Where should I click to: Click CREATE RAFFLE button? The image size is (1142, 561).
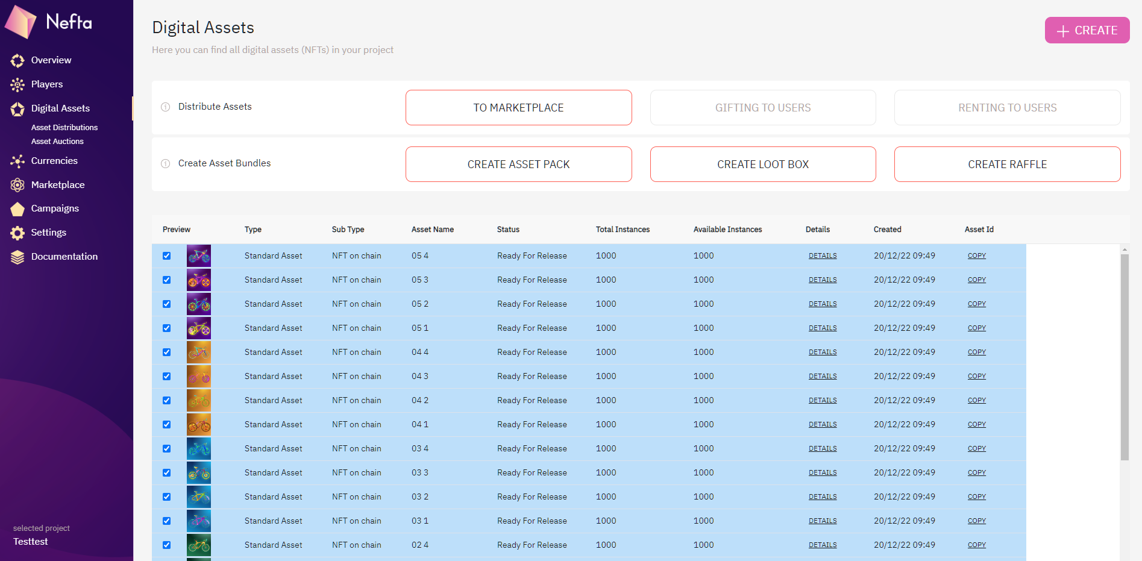tap(1008, 165)
